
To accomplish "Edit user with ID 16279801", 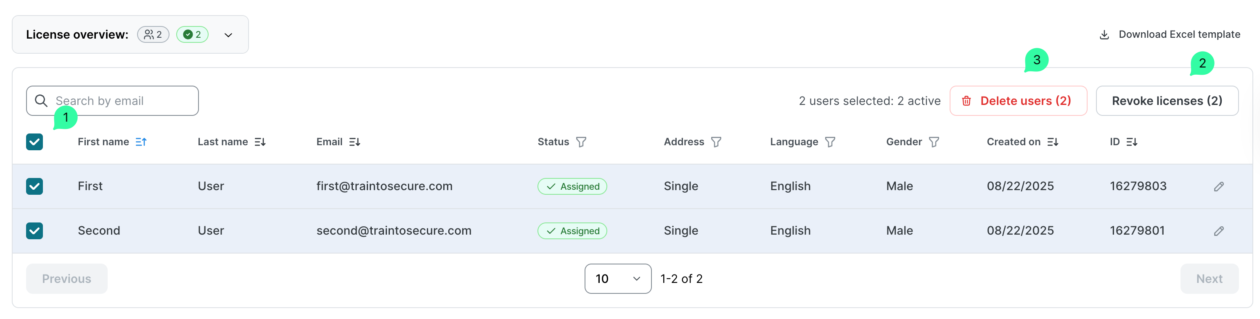I will pos(1218,231).
